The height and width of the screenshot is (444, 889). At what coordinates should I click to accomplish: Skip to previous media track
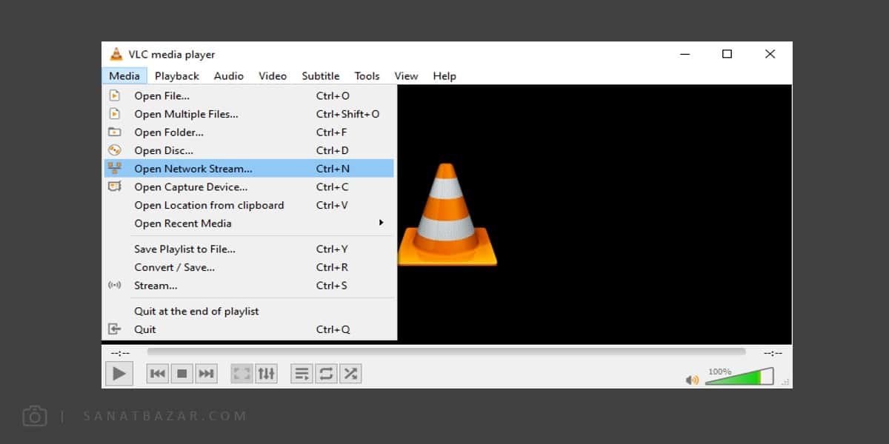click(x=157, y=374)
